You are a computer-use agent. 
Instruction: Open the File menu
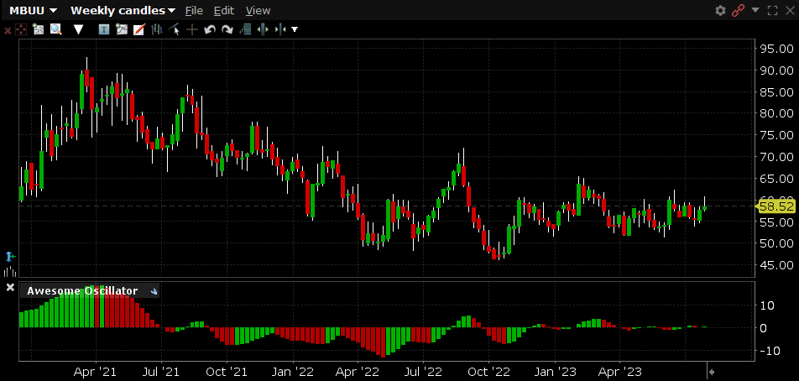tap(194, 10)
